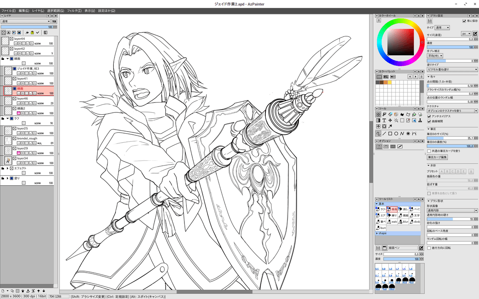The image size is (479, 299).
Task: Choose the rectangle draw shape
Action: (x=390, y=134)
